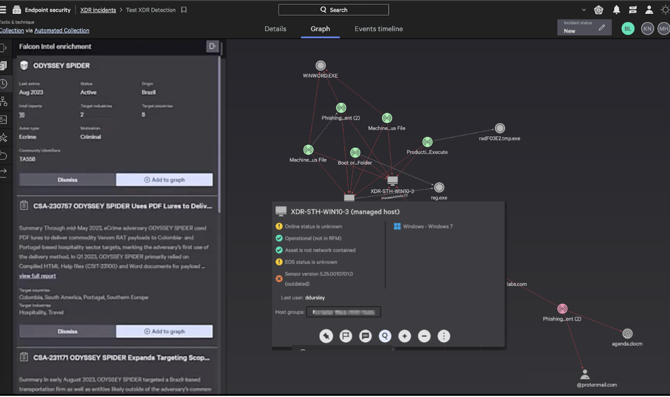The image size is (670, 397).
Task: Click the MH user avatar
Action: click(664, 28)
